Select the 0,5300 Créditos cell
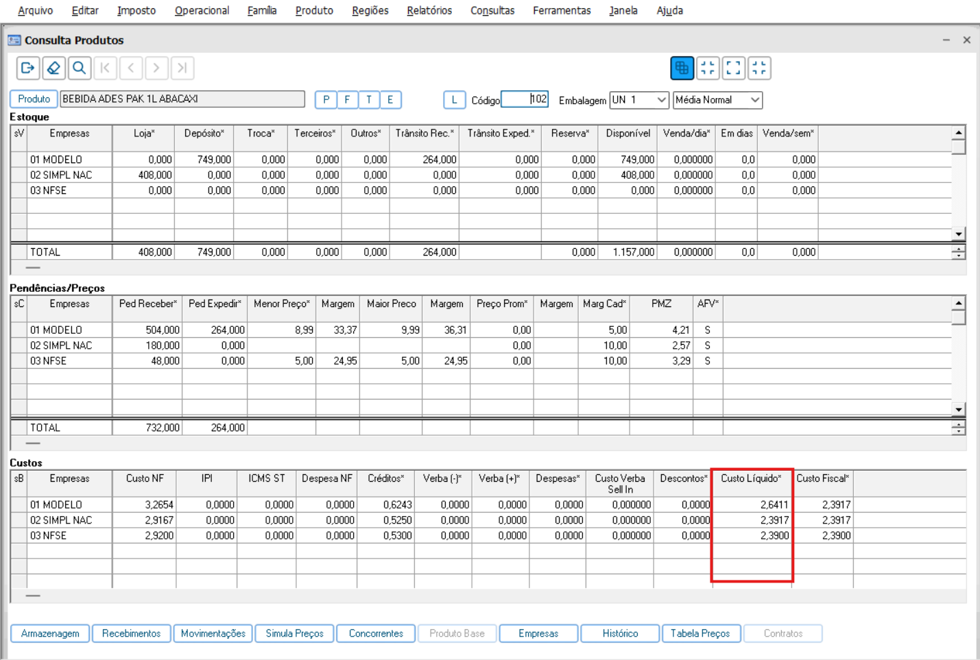The width and height of the screenshot is (980, 660). coord(385,536)
